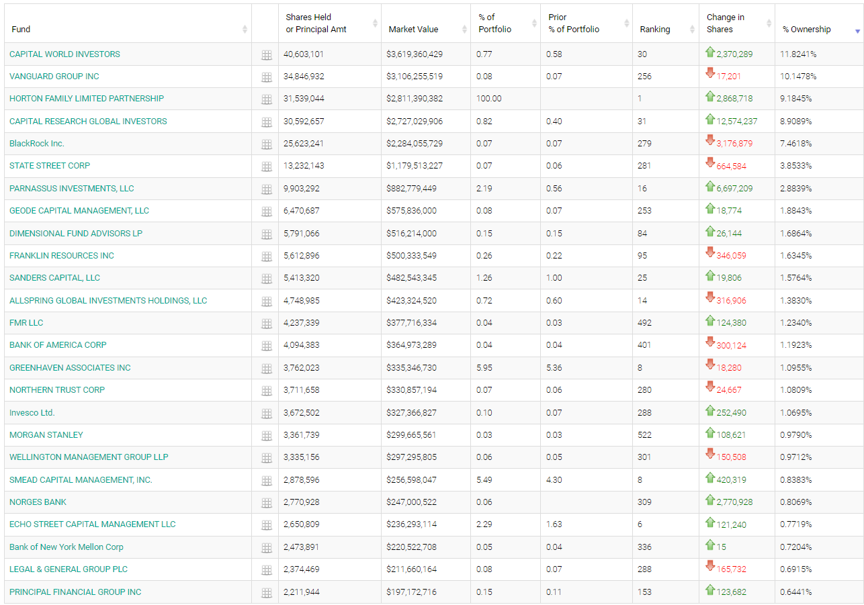Screen dimensions: 864x605
Task: Open grid icon beside BlackRock Inc.
Action: click(266, 144)
